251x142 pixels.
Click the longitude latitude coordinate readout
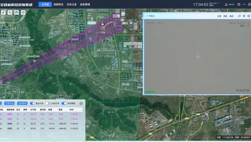[x=233, y=137]
